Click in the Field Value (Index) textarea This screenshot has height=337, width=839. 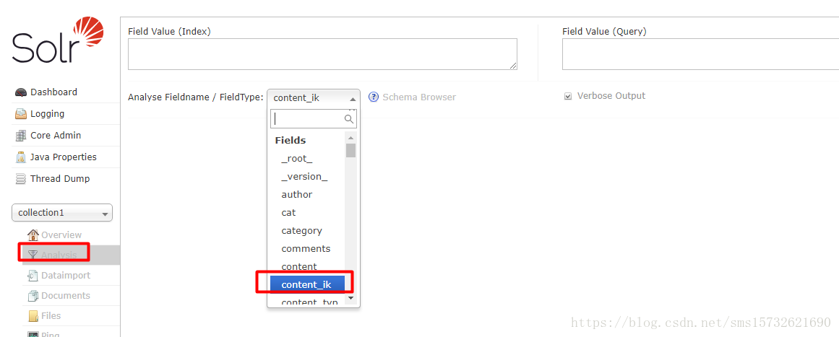click(x=322, y=54)
